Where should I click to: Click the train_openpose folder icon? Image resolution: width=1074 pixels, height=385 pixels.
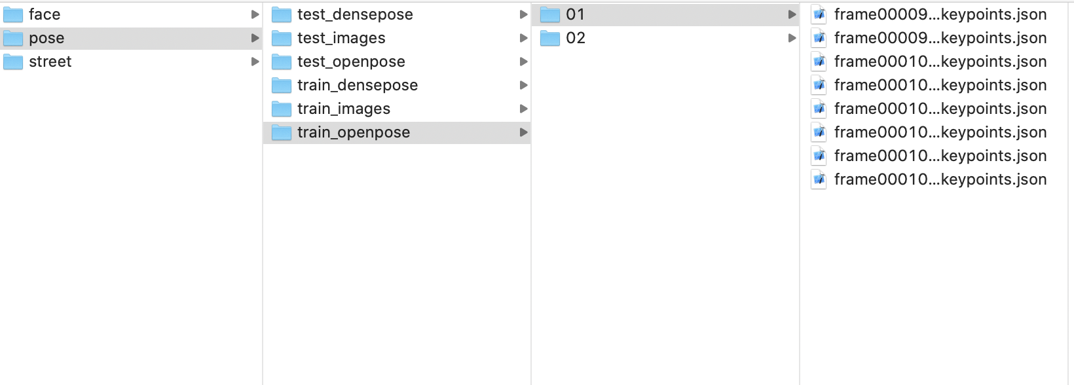click(281, 132)
